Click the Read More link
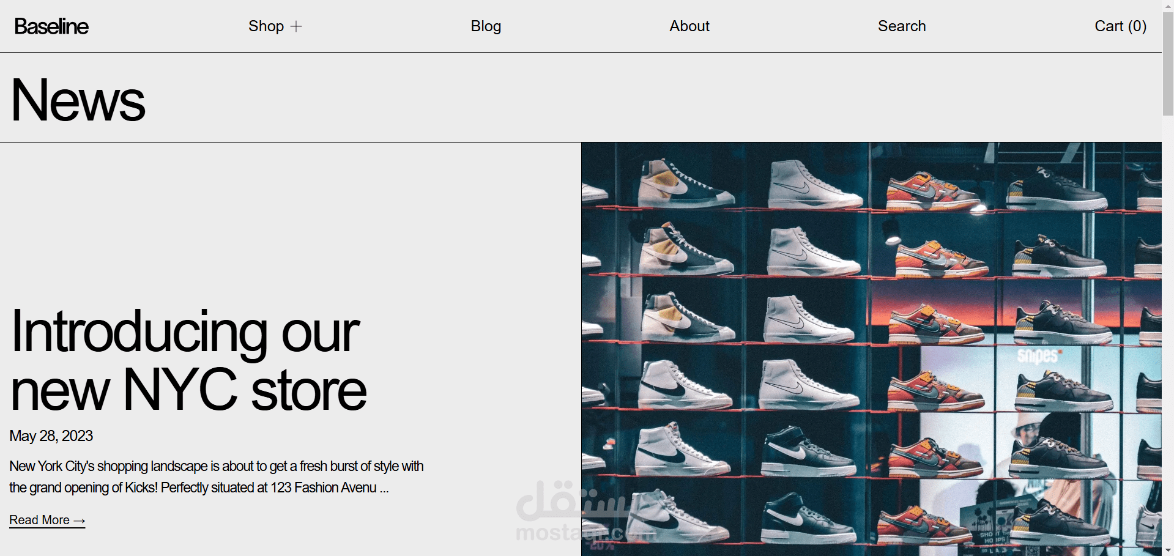 tap(47, 520)
